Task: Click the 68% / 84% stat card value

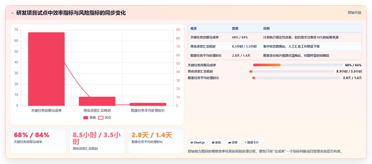Action: coord(32,135)
